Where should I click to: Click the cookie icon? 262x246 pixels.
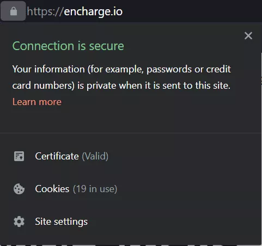pos(19,189)
